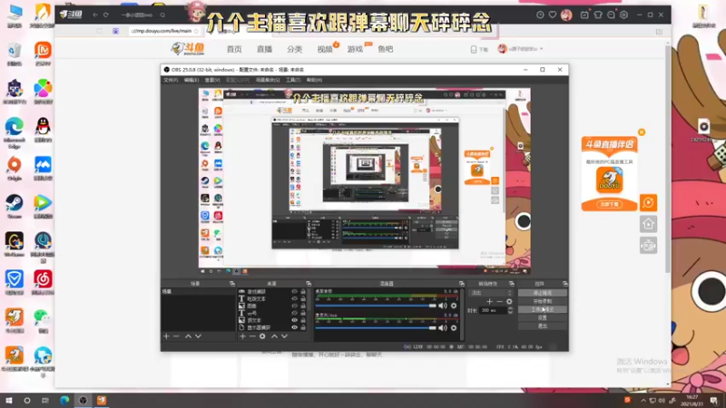Viewport: 726px width, 408px height.
Task: Click the heart favorites icon in title bar
Action: click(553, 15)
